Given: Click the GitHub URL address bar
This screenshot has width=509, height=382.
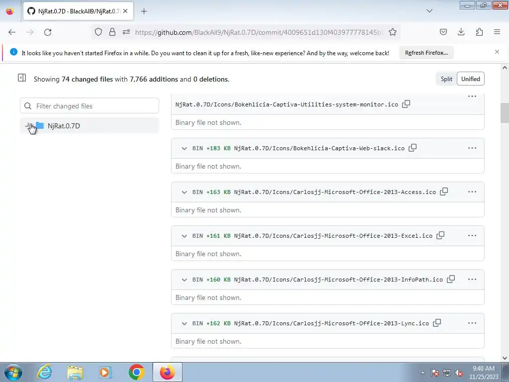Looking at the screenshot, I should 259,32.
